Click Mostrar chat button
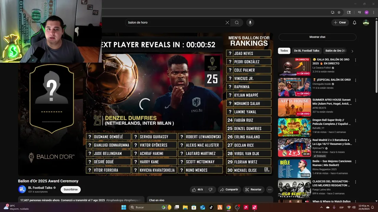Screen dimensions: 378x212 [x=317, y=37]
